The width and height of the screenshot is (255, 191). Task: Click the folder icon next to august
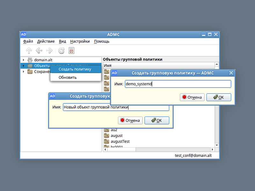pos(106,136)
